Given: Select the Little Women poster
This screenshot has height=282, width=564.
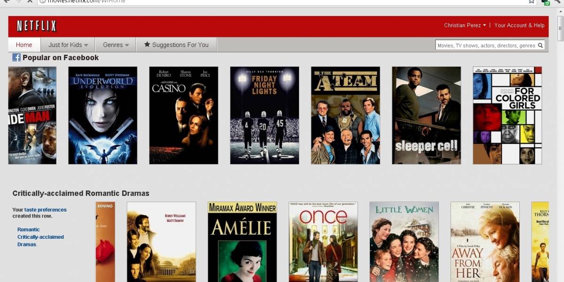Looking at the screenshot, I should click(404, 242).
